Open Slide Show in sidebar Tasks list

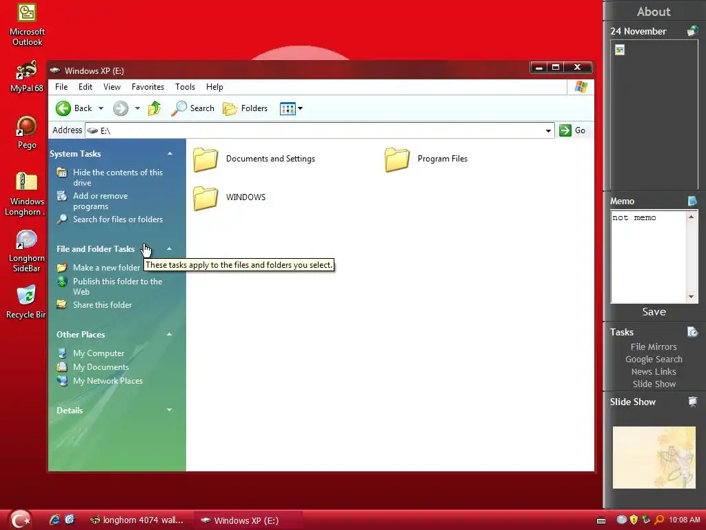coord(654,384)
